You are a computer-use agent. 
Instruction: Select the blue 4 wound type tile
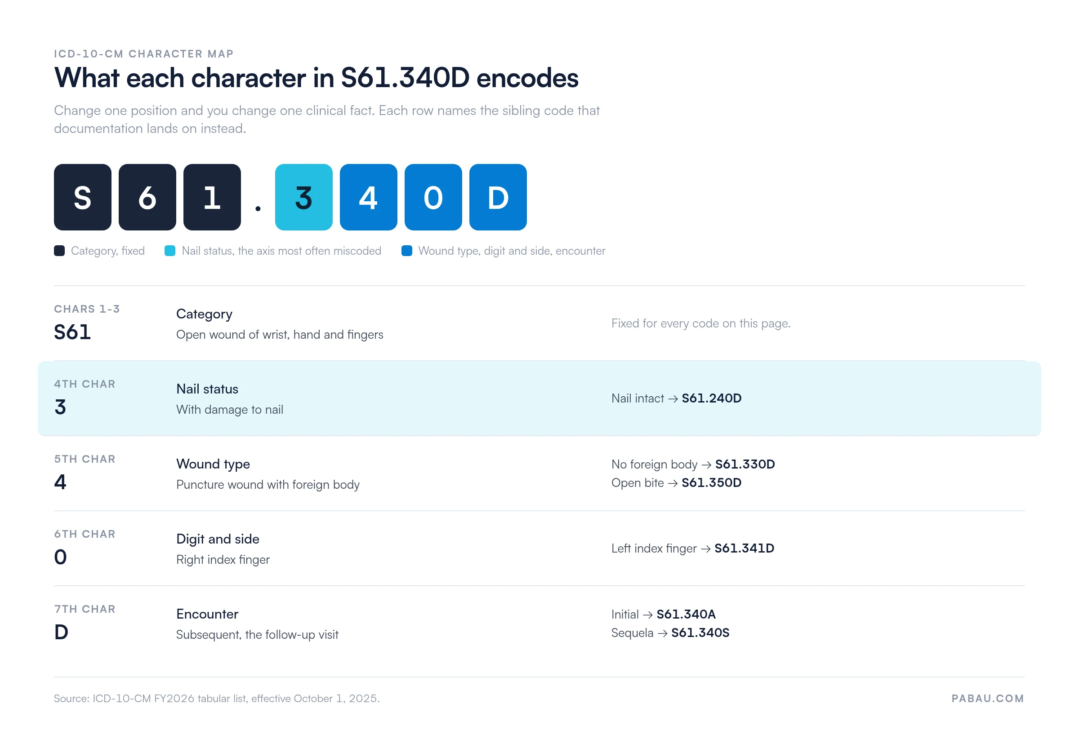369,197
